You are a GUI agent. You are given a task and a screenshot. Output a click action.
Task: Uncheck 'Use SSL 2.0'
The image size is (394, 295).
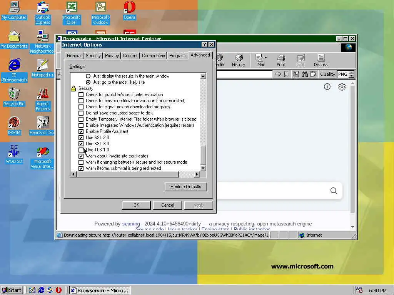81,138
